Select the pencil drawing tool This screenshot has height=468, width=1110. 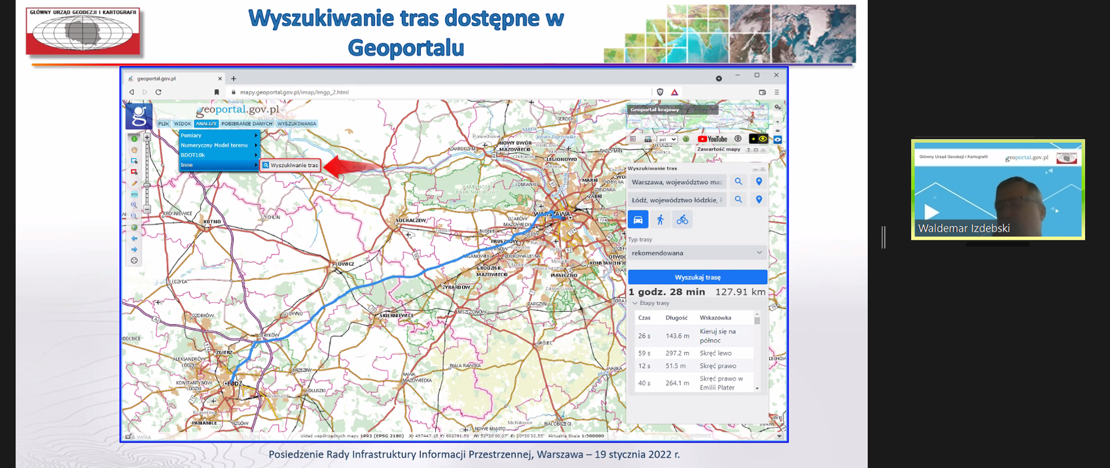click(134, 183)
